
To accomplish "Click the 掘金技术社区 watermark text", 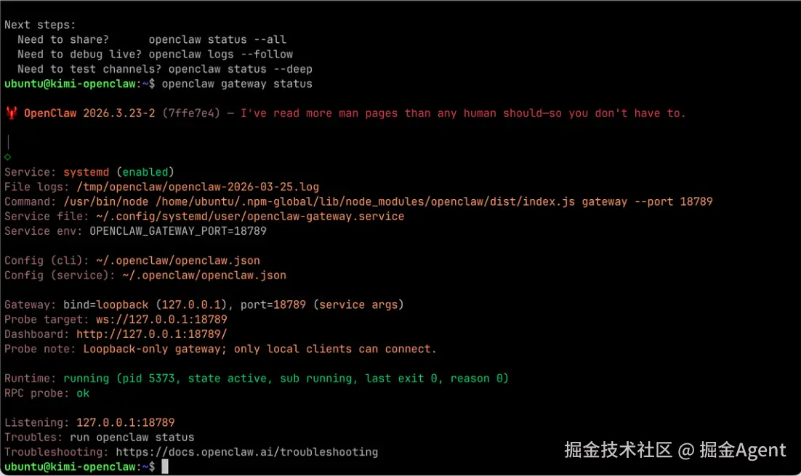I will pos(618,451).
